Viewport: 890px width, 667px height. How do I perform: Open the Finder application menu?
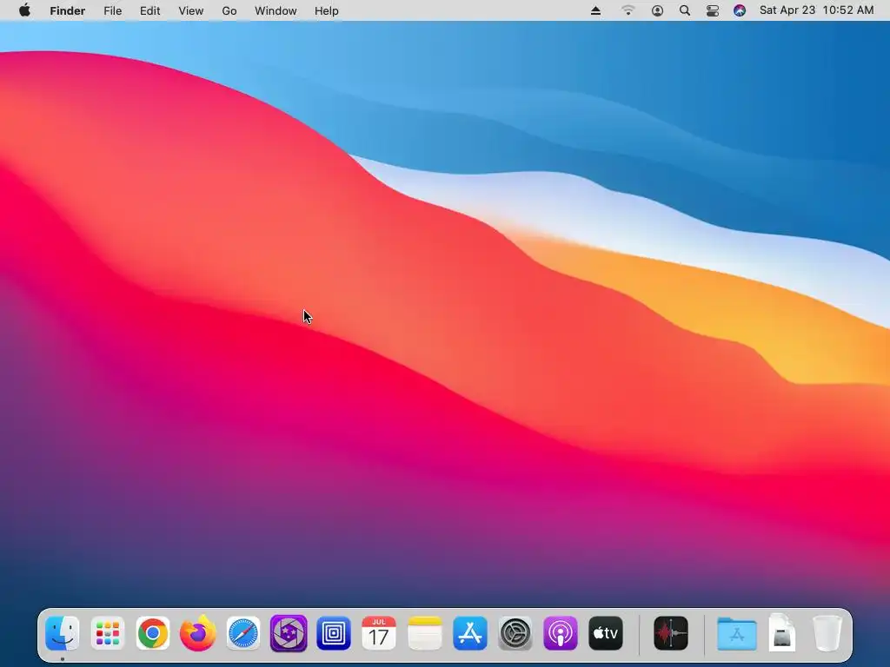pos(68,10)
